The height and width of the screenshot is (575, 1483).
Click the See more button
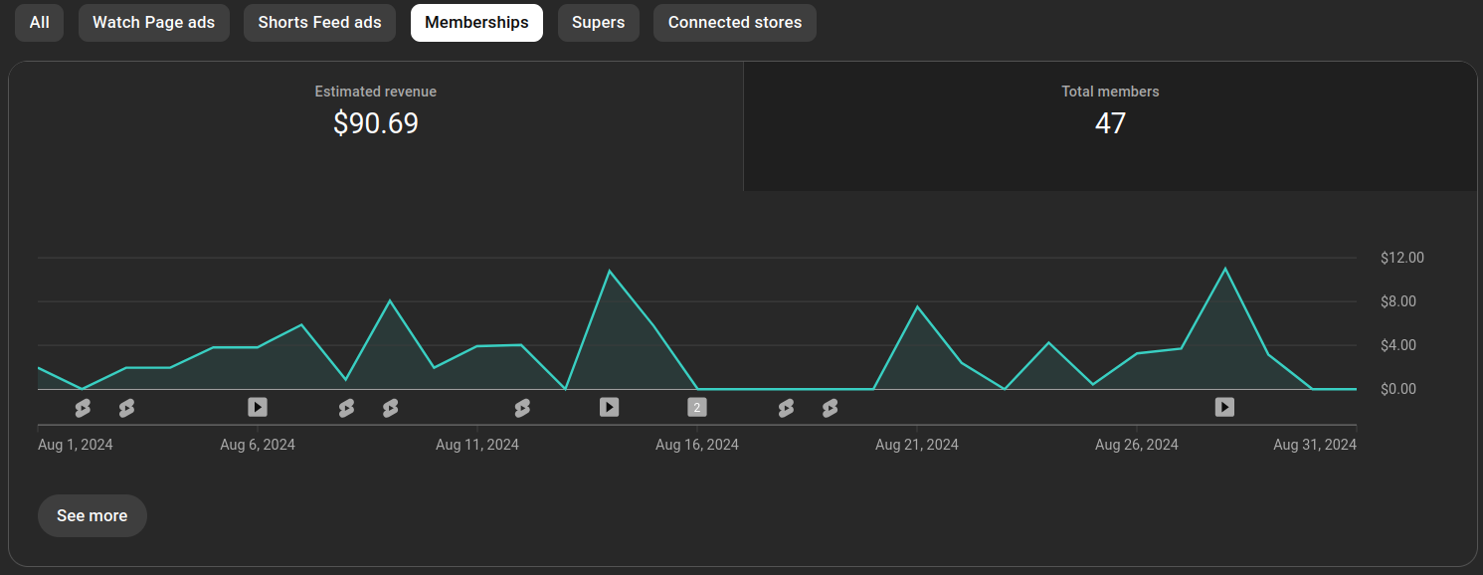[x=93, y=515]
